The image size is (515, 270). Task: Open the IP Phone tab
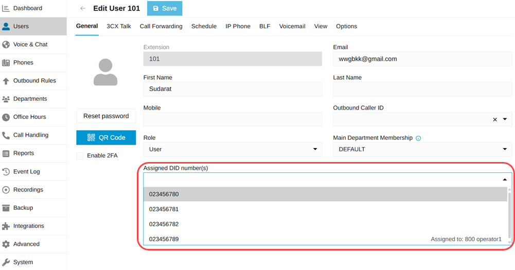click(x=238, y=26)
